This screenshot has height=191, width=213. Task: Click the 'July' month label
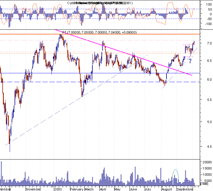point(148,189)
